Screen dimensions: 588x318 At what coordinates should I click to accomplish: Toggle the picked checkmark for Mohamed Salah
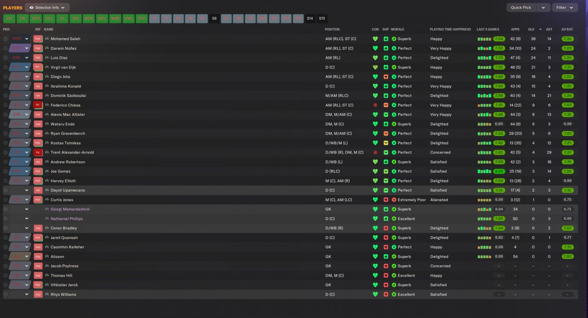6,39
